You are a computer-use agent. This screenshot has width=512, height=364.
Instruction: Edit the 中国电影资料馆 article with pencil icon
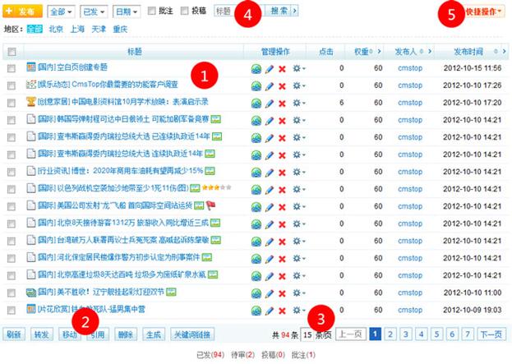[270, 104]
